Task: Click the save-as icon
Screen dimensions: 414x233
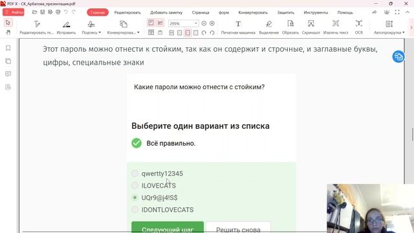Action: point(50,12)
